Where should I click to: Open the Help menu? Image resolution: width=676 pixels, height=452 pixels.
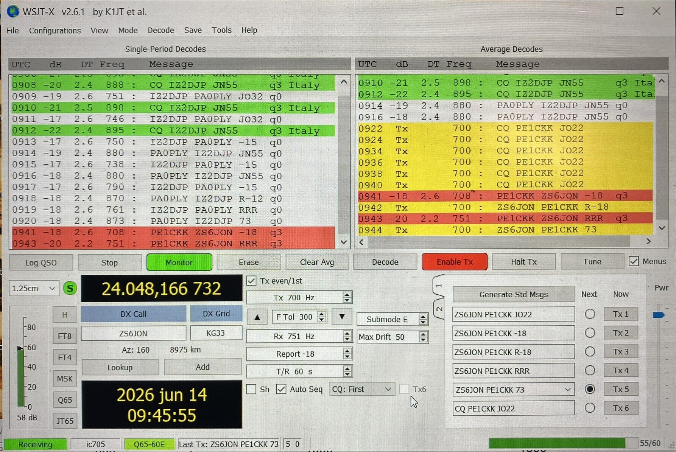[x=249, y=30]
